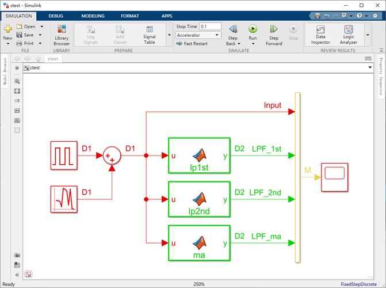386x288 pixels.
Task: Click the FixedStepDiscrete solver link
Action: pyautogui.click(x=358, y=284)
